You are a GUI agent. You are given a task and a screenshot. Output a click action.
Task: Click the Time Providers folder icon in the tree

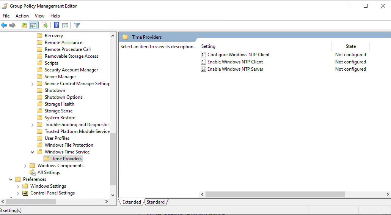point(47,159)
